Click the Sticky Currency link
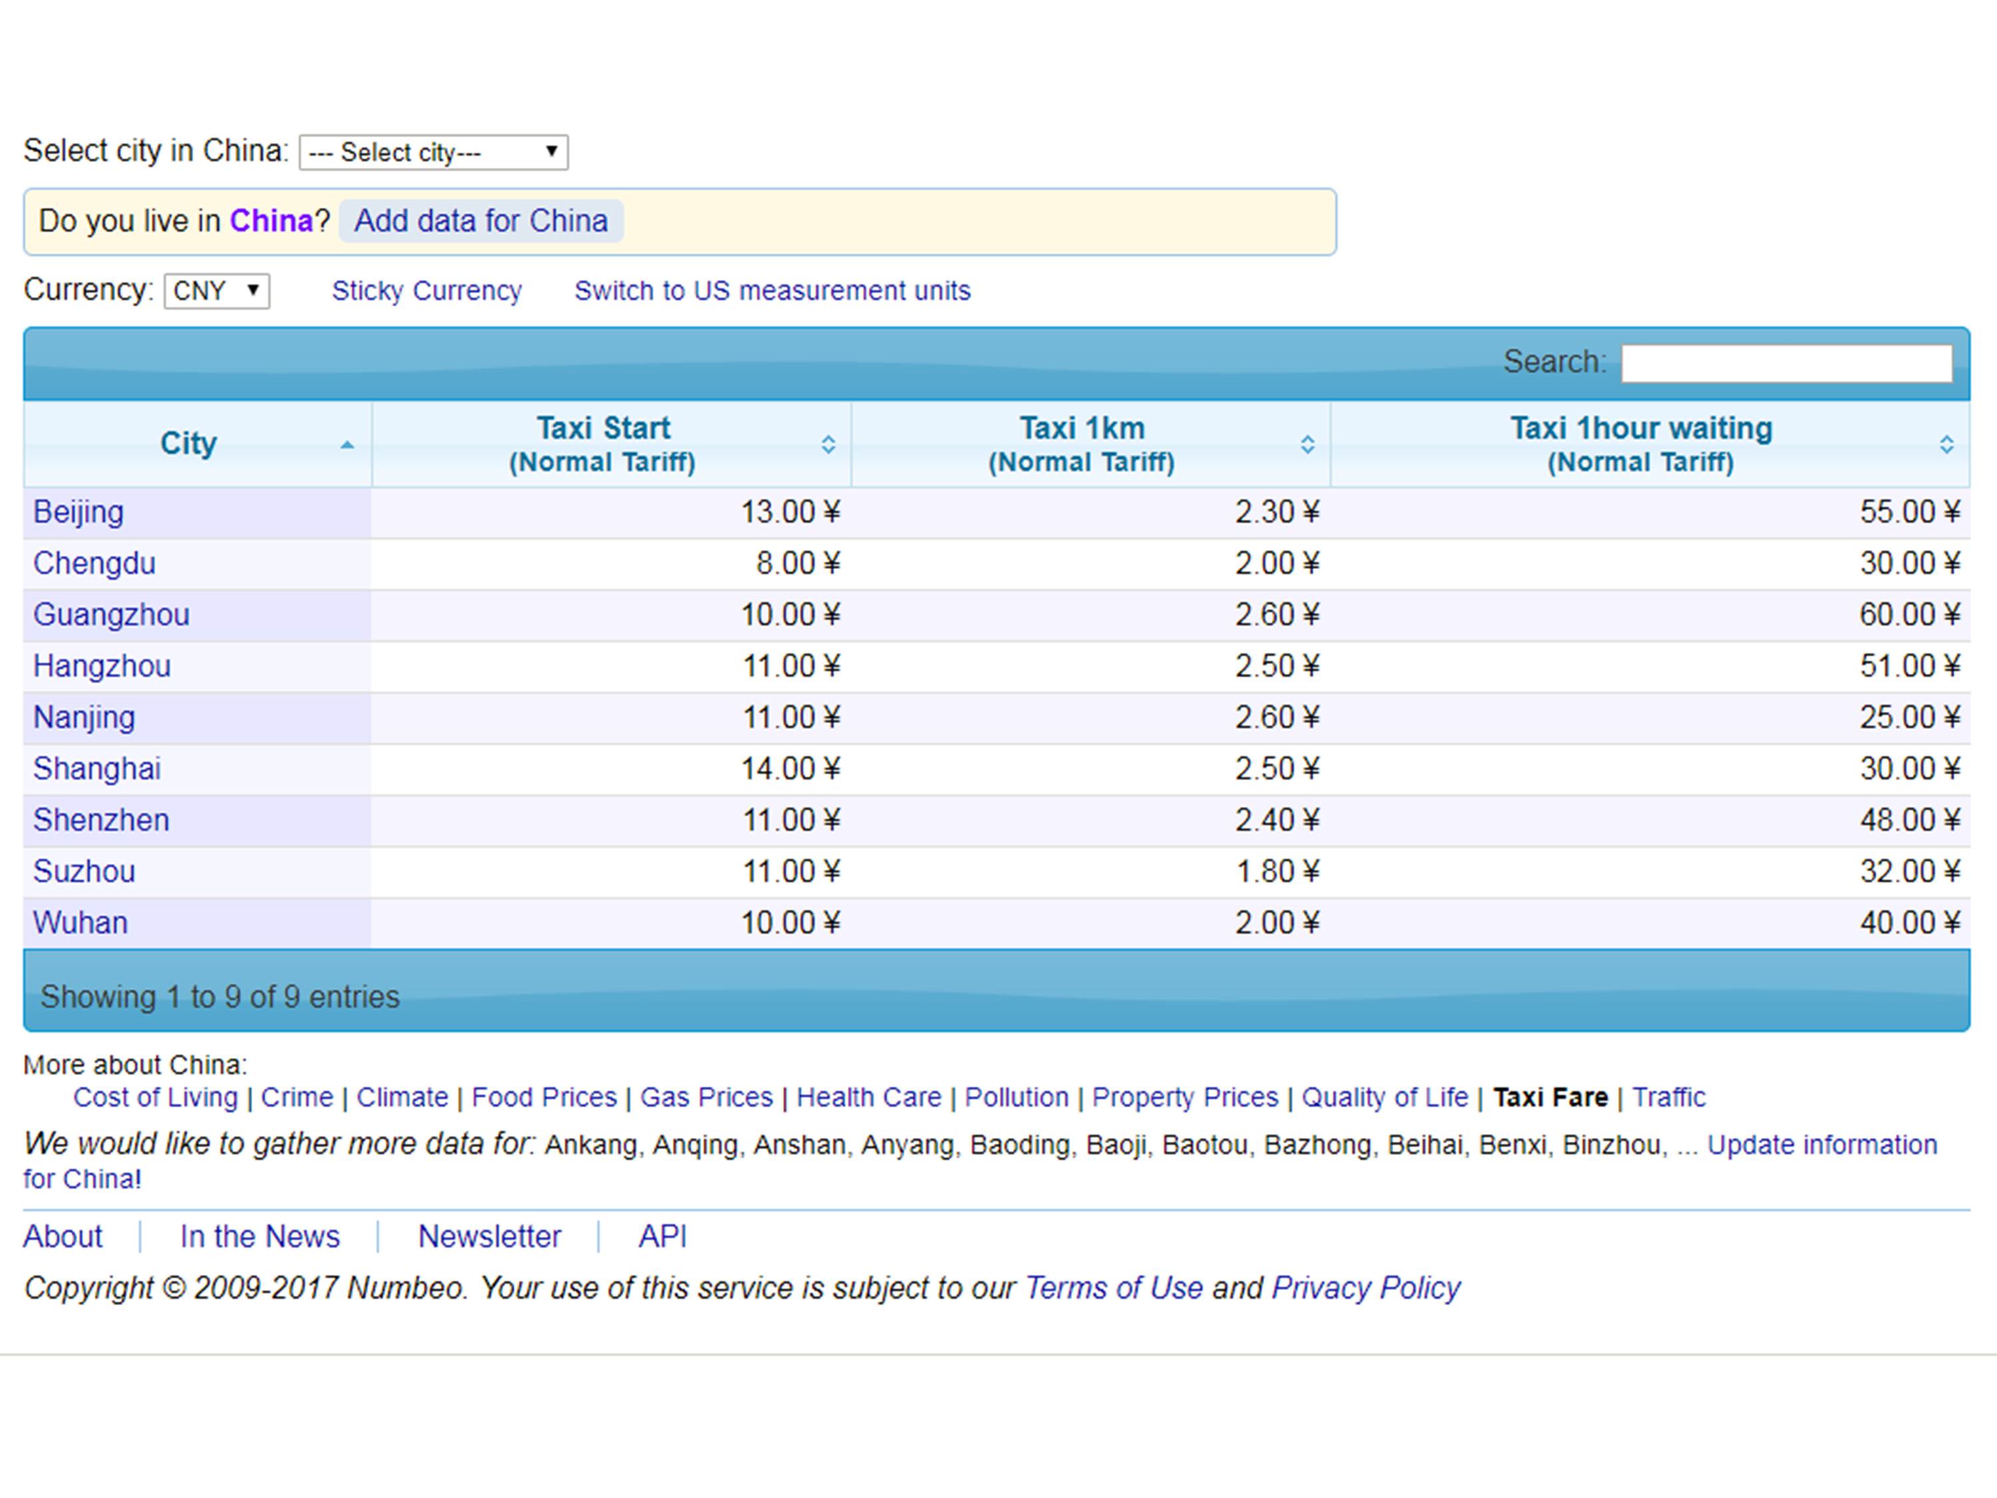The image size is (1997, 1498). [426, 291]
